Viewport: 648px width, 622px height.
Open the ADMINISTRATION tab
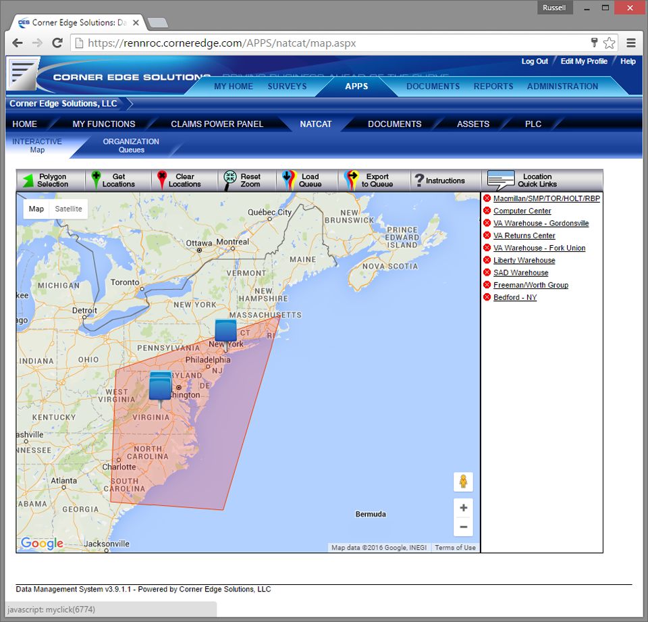click(562, 86)
